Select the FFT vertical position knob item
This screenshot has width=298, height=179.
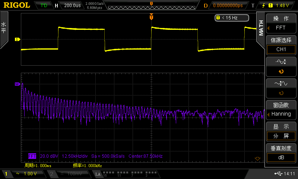281,66
